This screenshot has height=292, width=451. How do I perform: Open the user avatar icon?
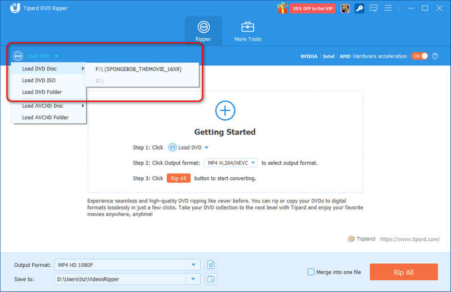(x=345, y=8)
